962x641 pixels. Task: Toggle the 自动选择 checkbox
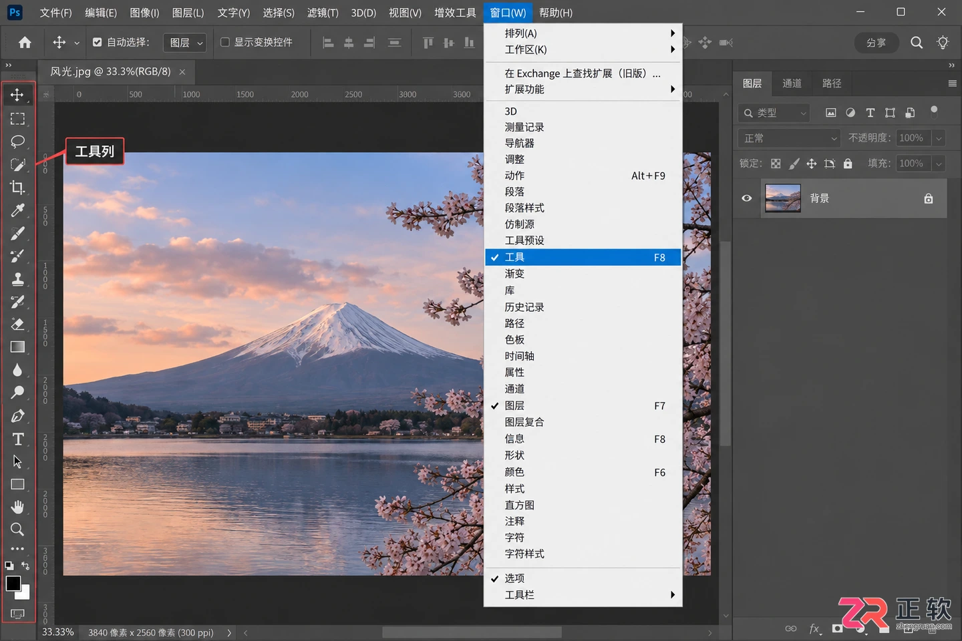click(98, 42)
